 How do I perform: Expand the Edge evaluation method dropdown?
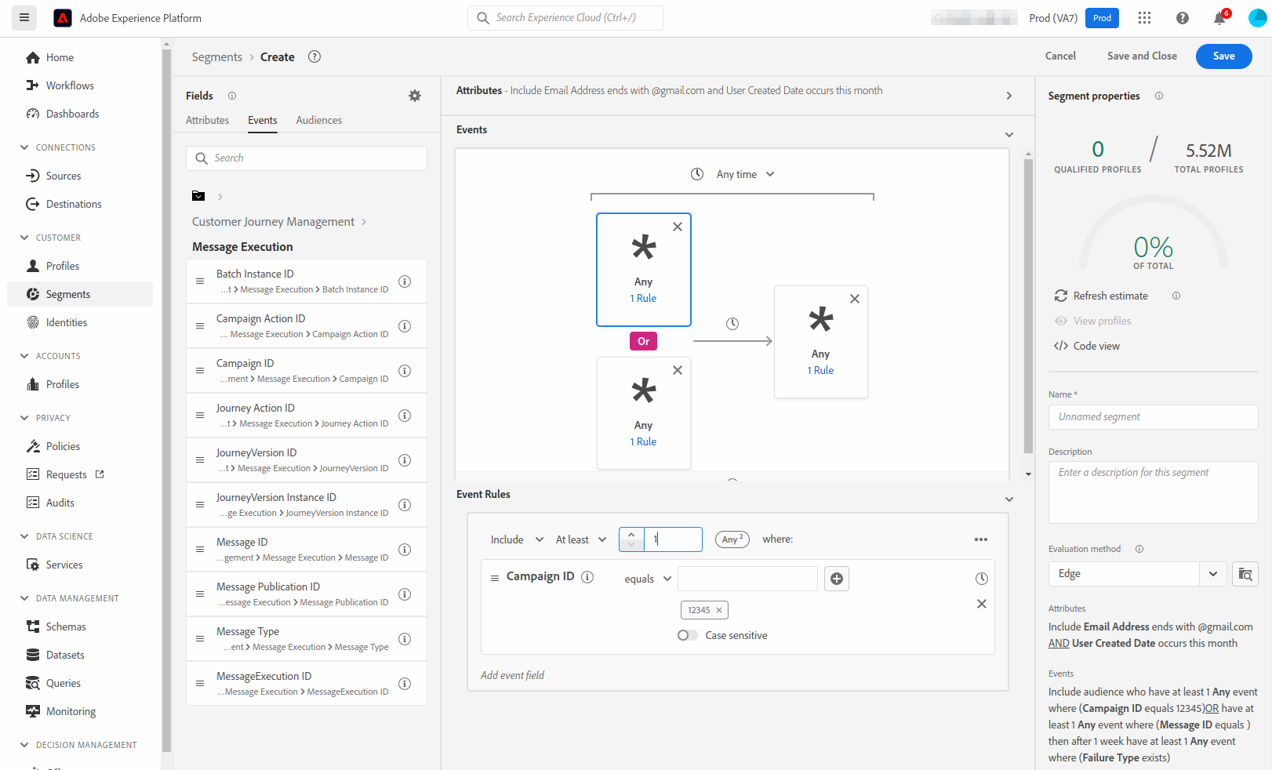coord(1212,574)
